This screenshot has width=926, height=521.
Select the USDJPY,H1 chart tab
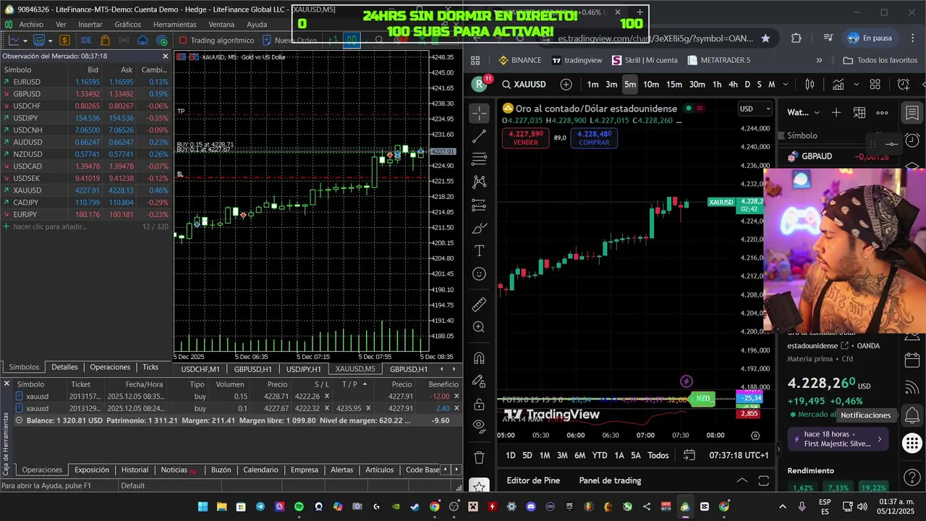coord(303,369)
